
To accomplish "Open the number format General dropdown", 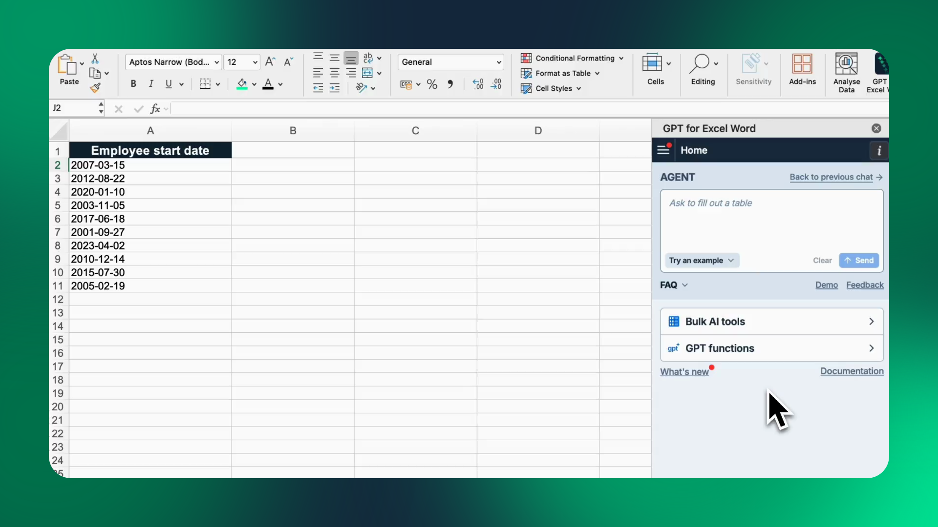I will coord(450,62).
